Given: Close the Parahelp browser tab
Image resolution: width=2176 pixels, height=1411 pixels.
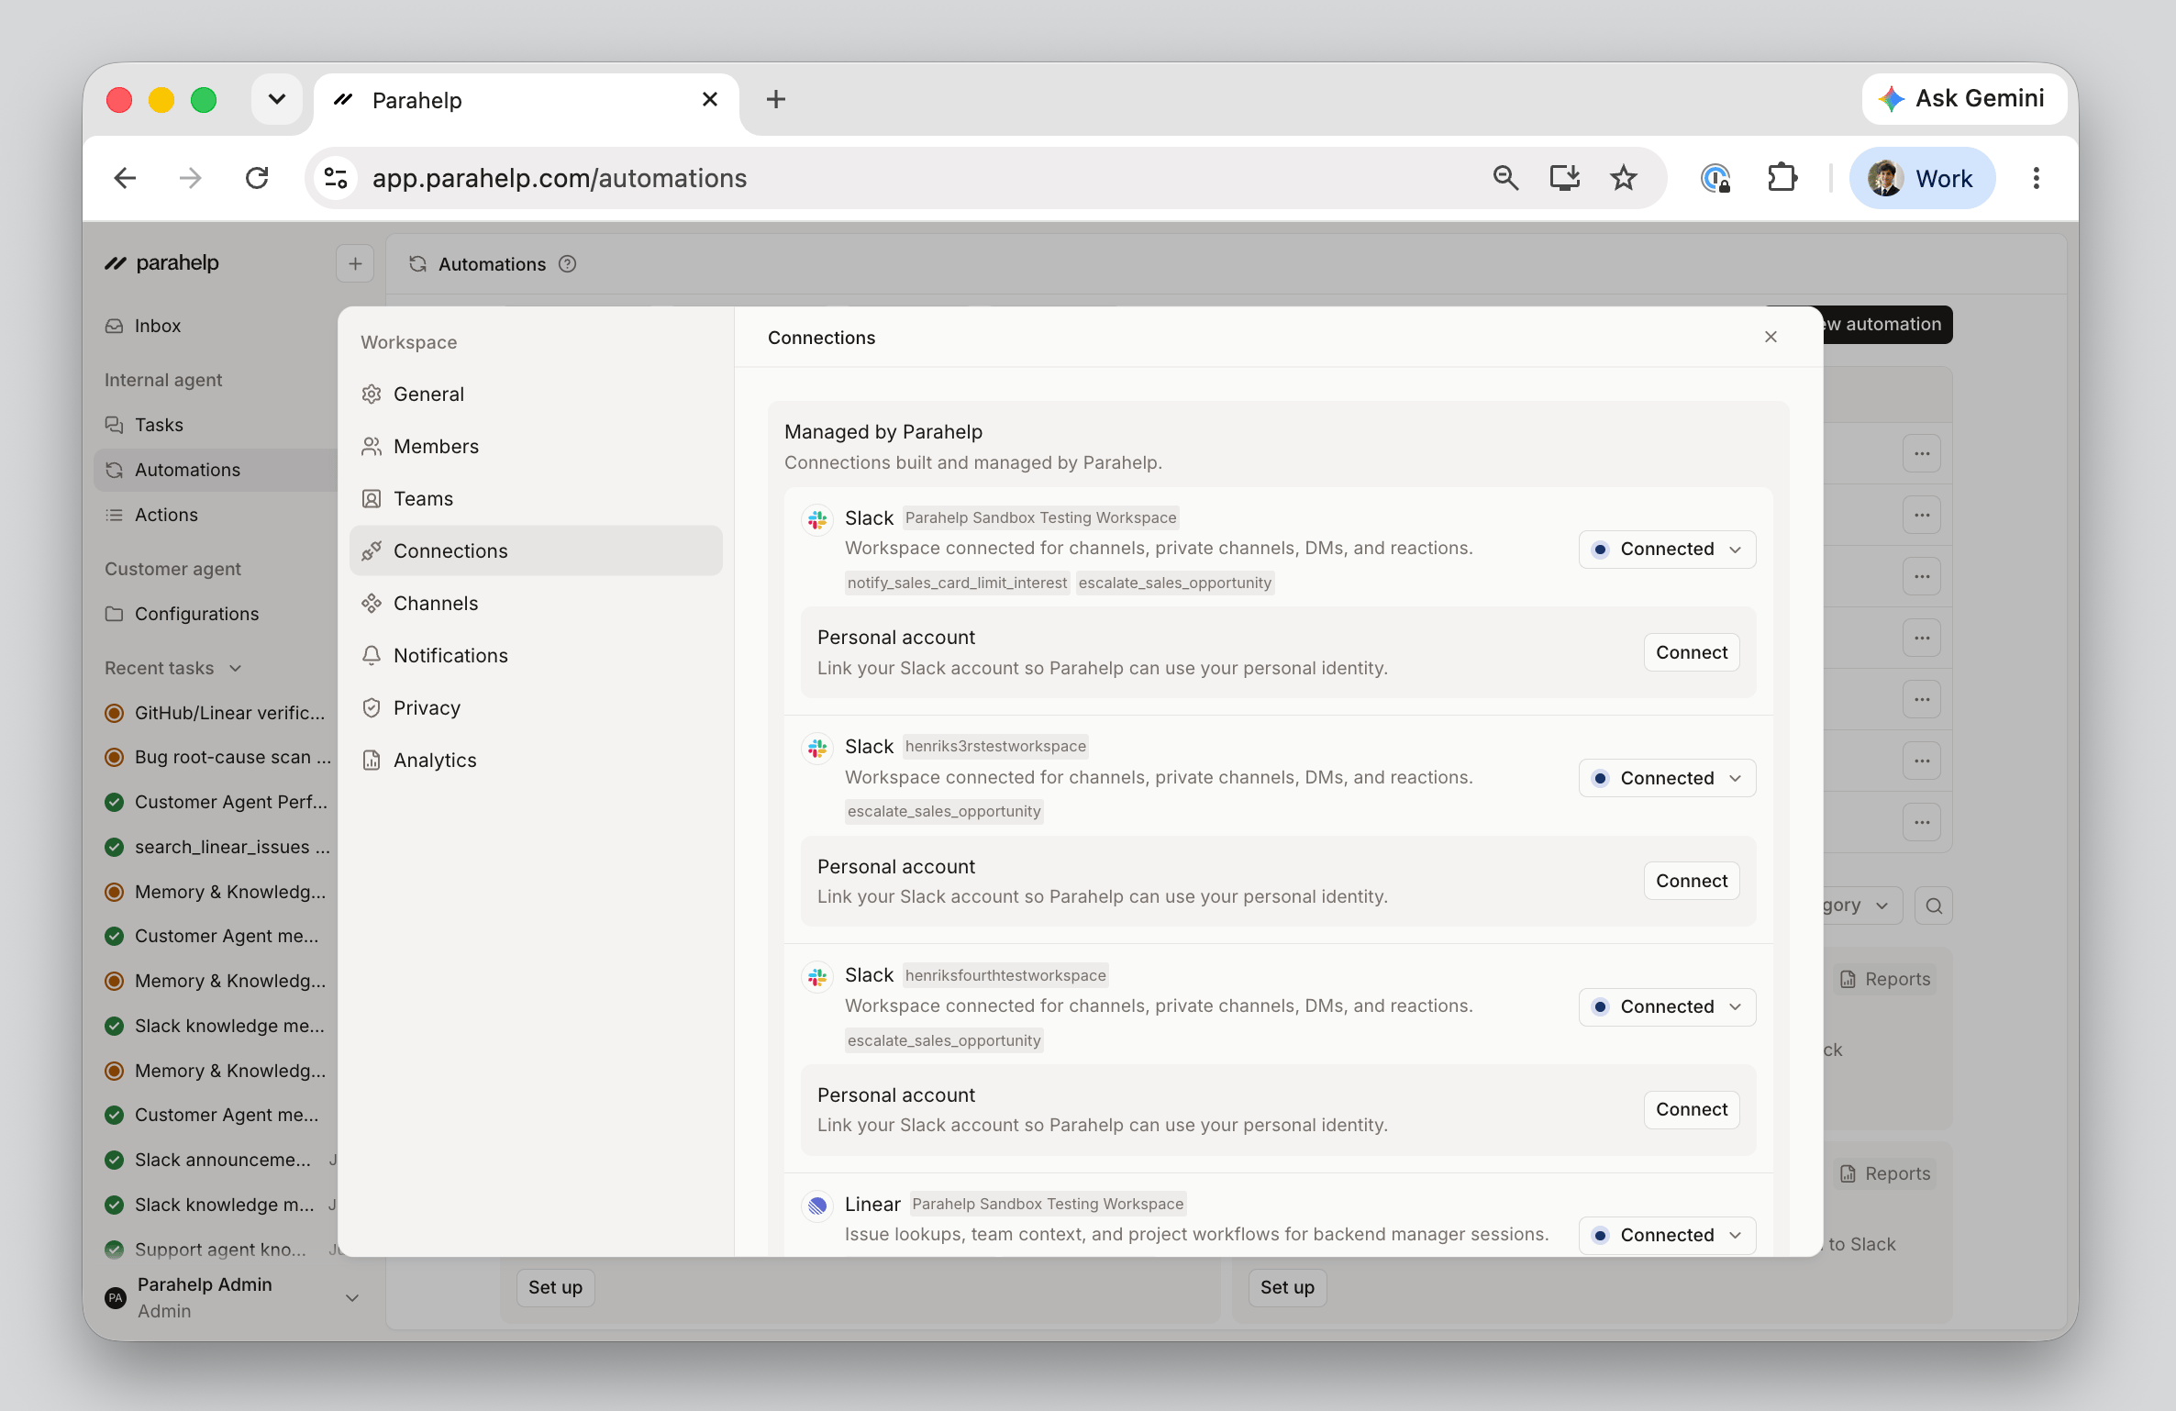Looking at the screenshot, I should coord(710,99).
